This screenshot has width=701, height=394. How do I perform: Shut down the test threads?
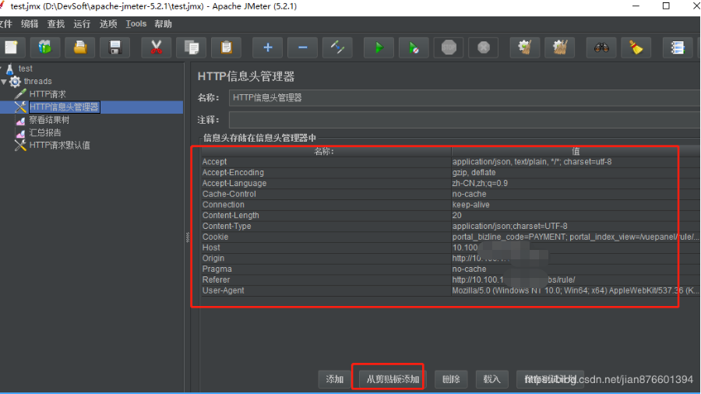(x=484, y=47)
